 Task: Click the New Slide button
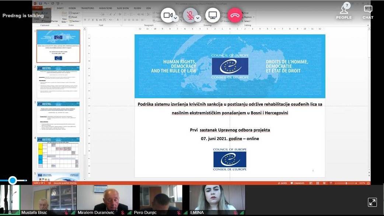tap(64, 17)
